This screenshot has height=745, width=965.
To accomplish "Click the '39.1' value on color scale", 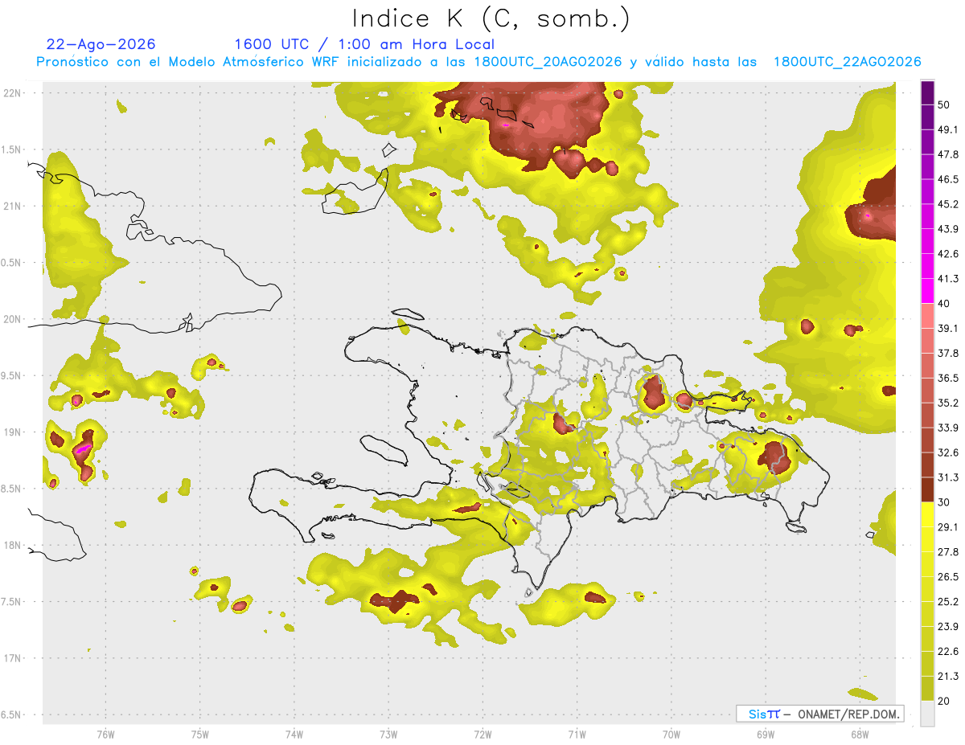I will click(x=948, y=328).
